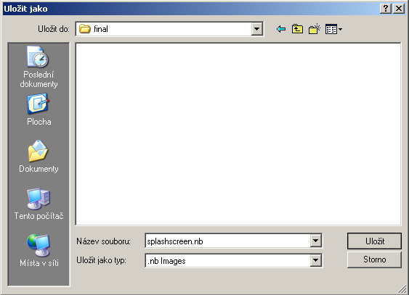Open the view menu icon

click(x=333, y=29)
